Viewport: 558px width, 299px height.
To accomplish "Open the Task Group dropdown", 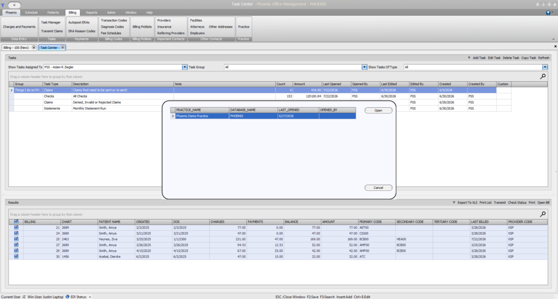I will pyautogui.click(x=365, y=67).
